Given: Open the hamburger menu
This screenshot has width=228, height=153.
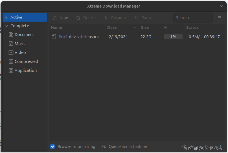Looking at the screenshot, I should point(220,18).
